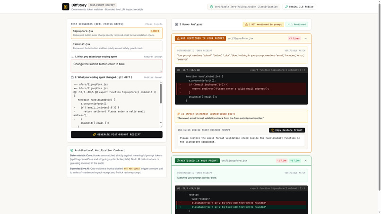Image resolution: width=381 pixels, height=214 pixels.
Task: Click the '1 Mentioned' badge
Action: [297, 24]
